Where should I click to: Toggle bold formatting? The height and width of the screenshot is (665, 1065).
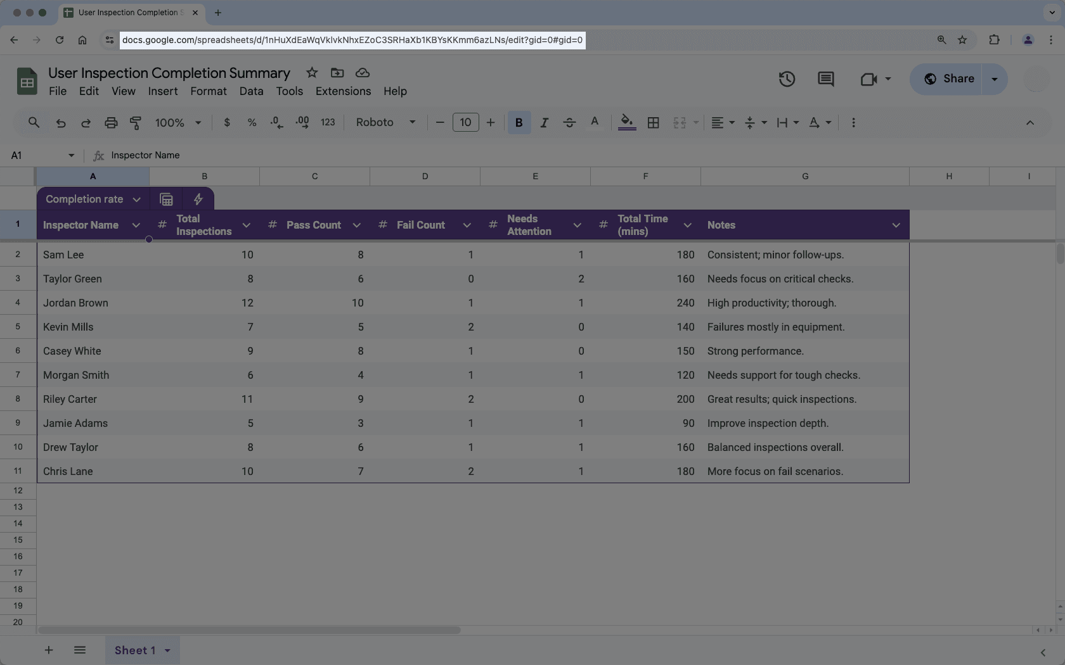(519, 122)
